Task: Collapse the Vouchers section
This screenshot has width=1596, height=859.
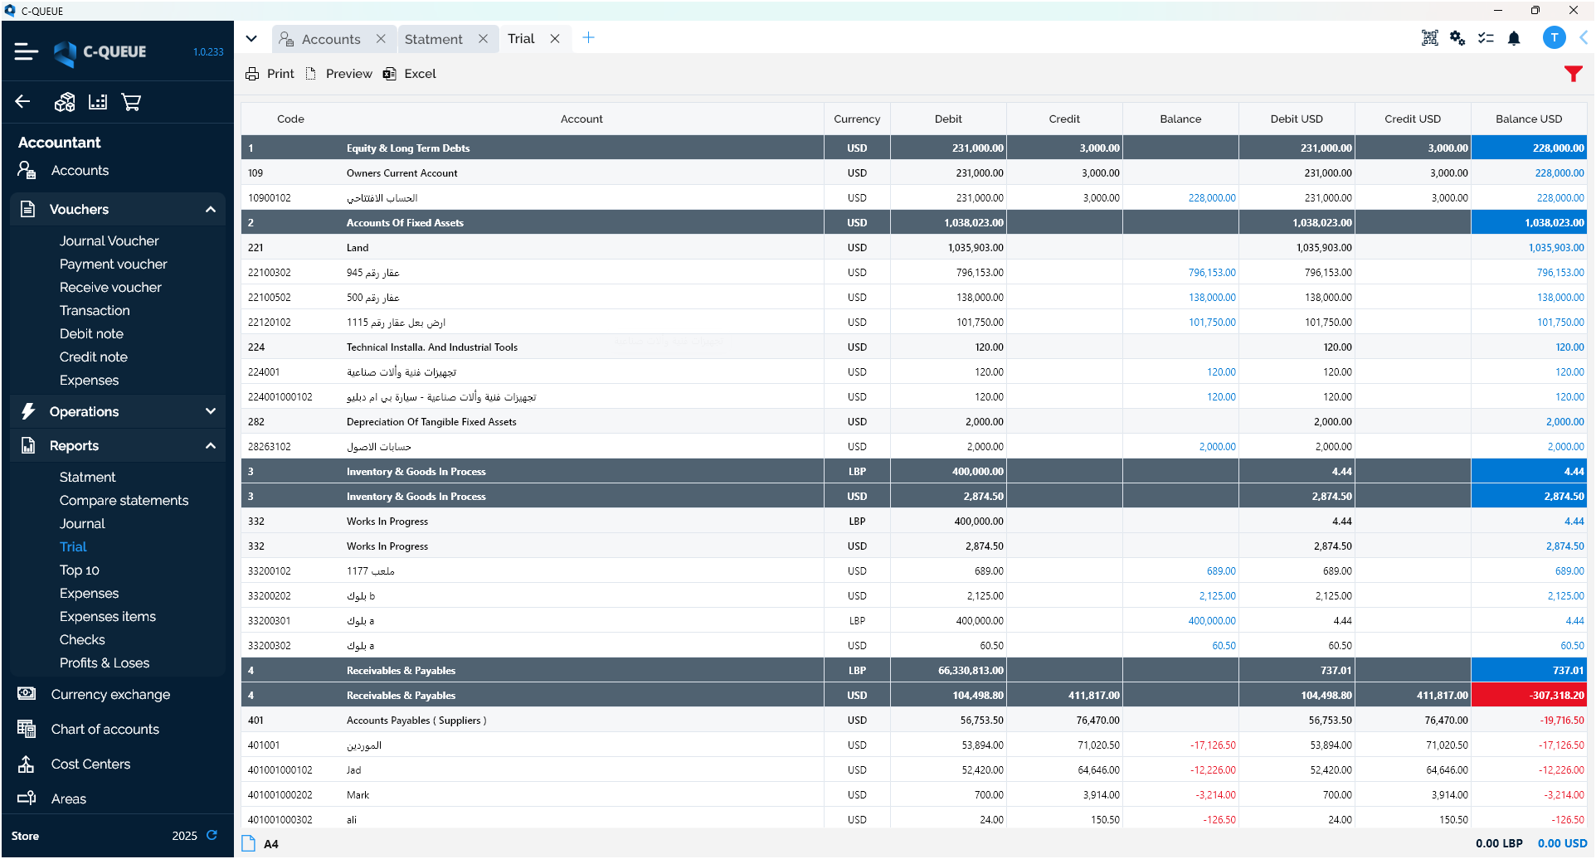Action: click(x=211, y=210)
